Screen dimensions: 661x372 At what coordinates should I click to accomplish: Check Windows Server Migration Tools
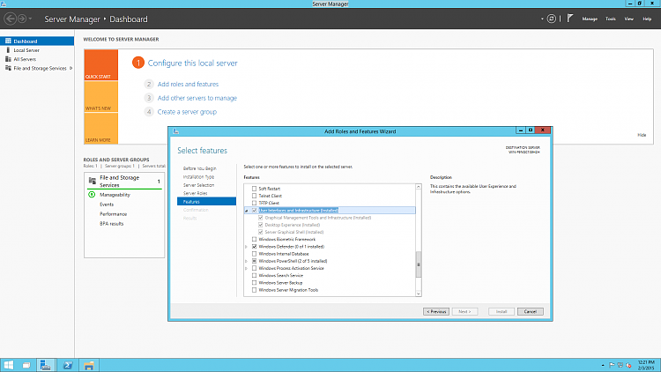pos(254,290)
